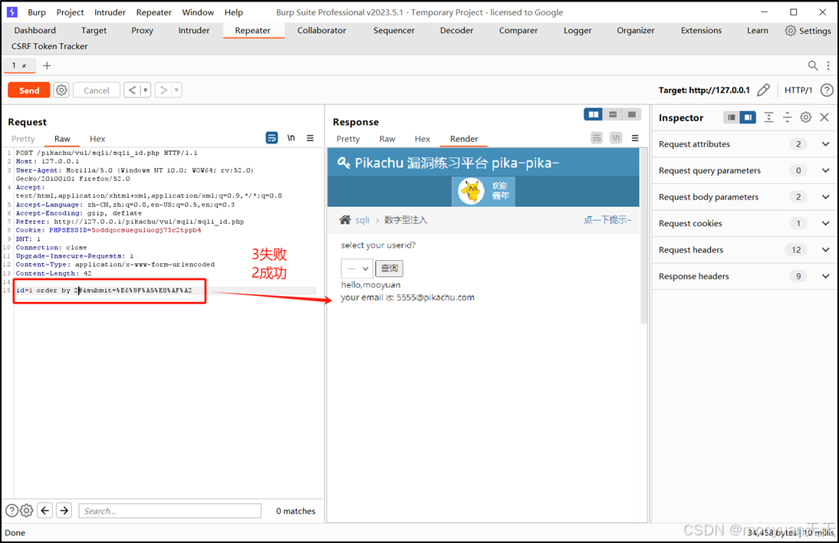Toggle the HTTP/1 protocol selector
Image resolution: width=839 pixels, height=543 pixels.
point(798,90)
